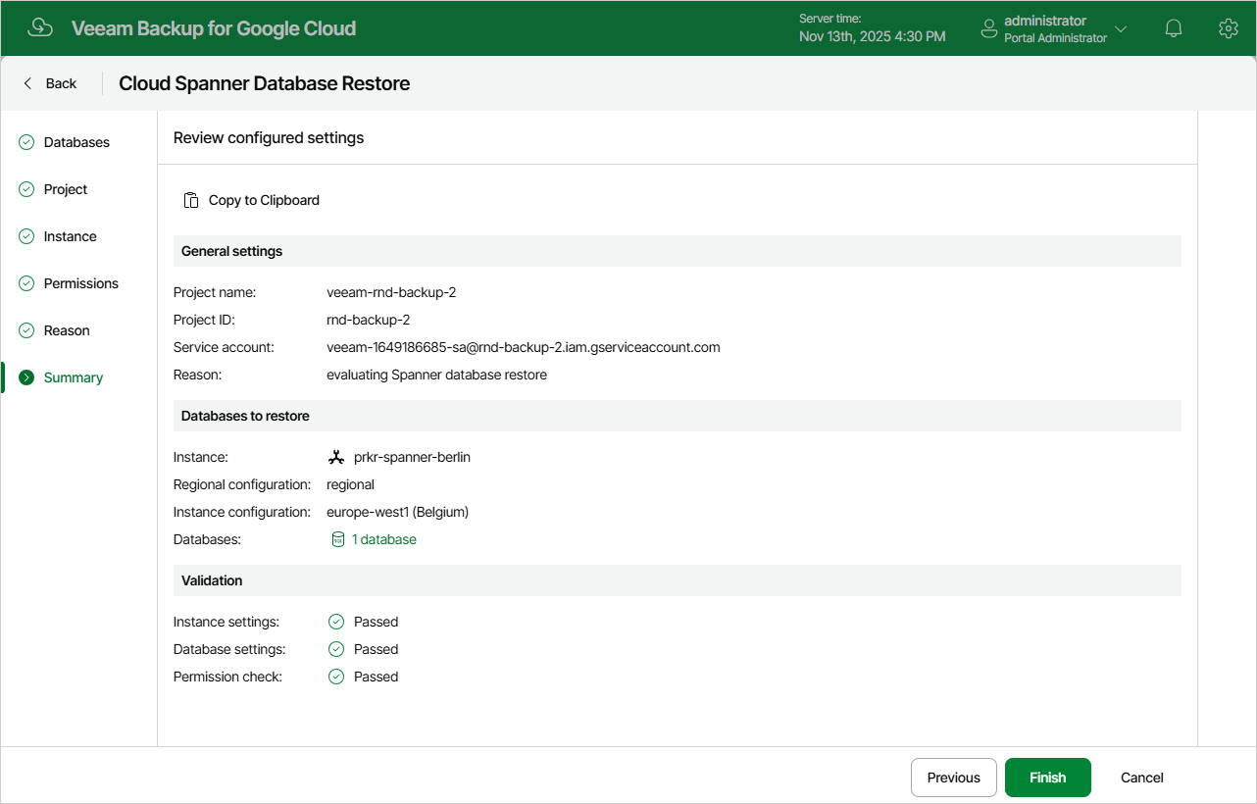1257x804 pixels.
Task: Click the Instance settings passed checkmark icon
Action: click(x=336, y=622)
